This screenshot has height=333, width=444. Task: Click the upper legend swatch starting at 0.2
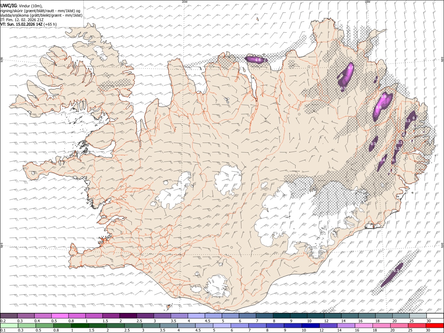9,316
